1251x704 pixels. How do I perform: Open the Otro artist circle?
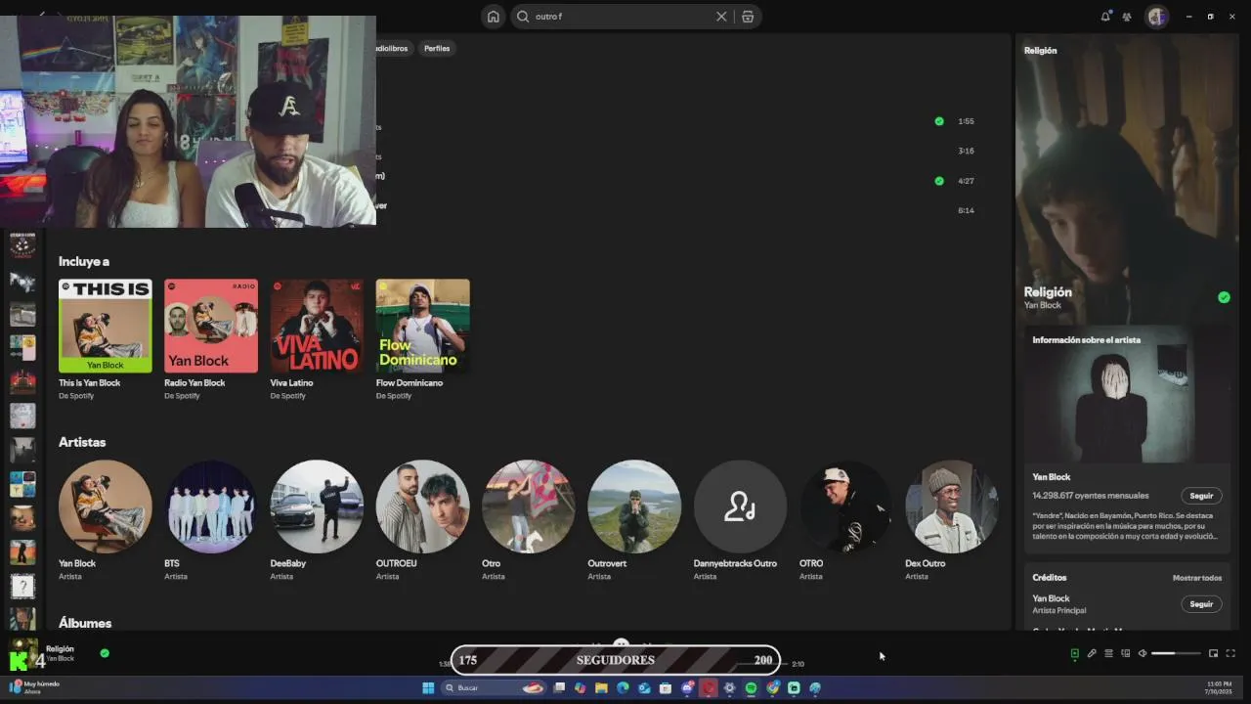[x=528, y=506]
